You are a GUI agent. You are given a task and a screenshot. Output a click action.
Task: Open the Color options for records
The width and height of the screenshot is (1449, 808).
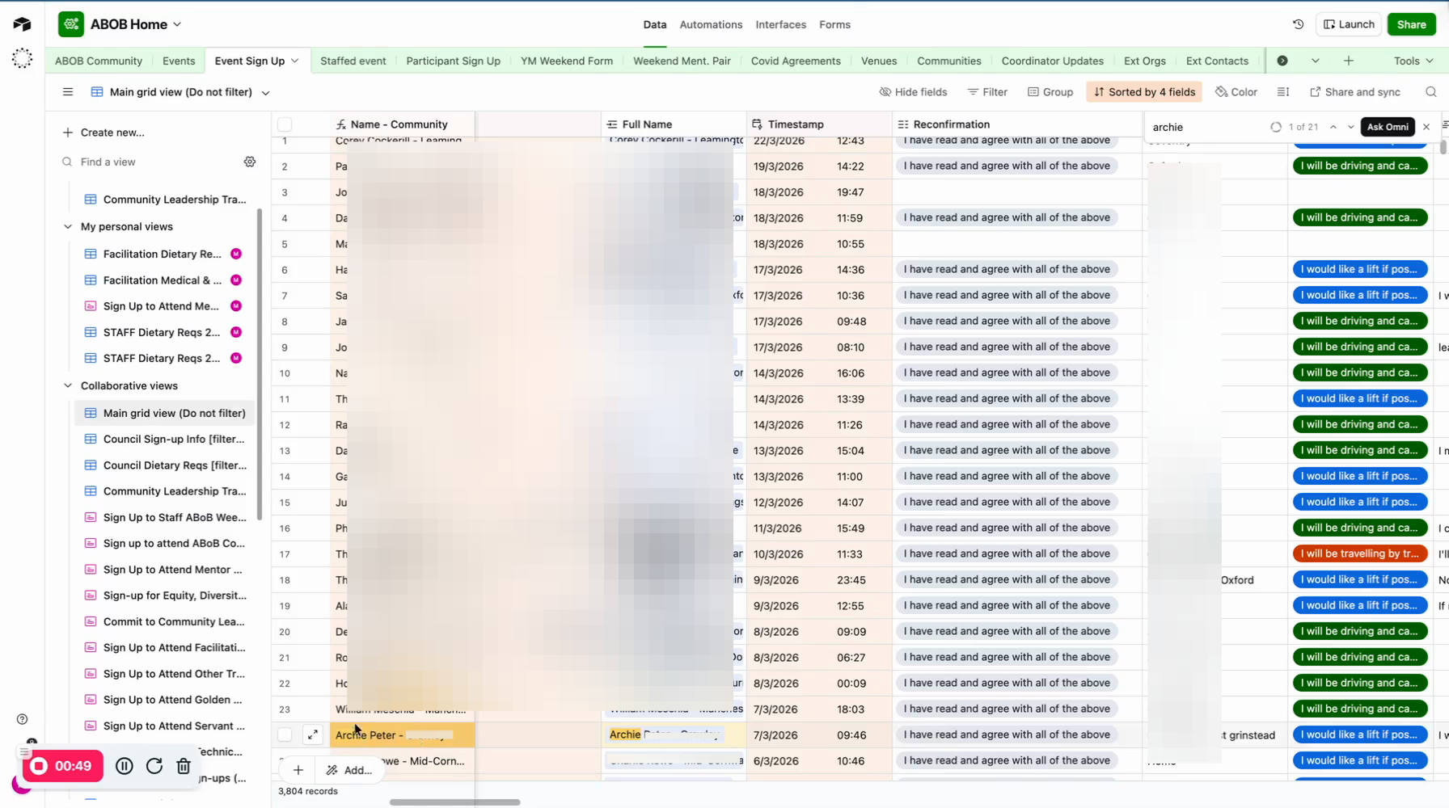(1236, 92)
